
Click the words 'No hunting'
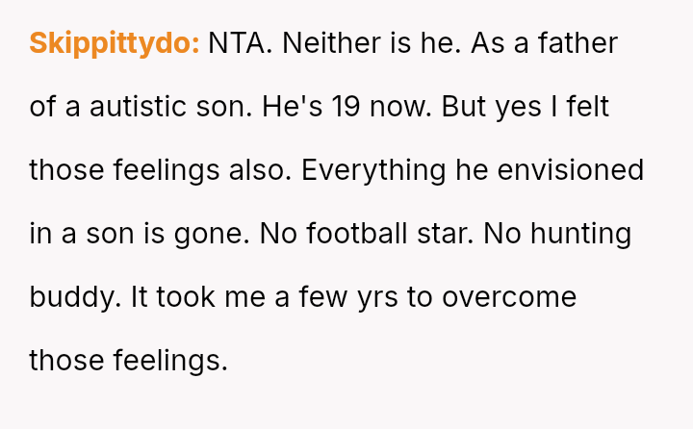pos(557,234)
